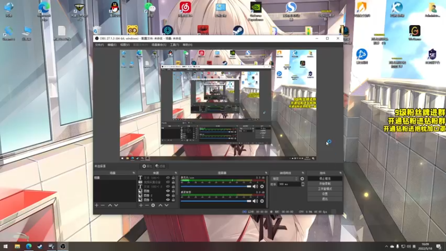The height and width of the screenshot is (251, 446).
Task: Hide the 图像 source with its eye icon
Action: click(168, 191)
